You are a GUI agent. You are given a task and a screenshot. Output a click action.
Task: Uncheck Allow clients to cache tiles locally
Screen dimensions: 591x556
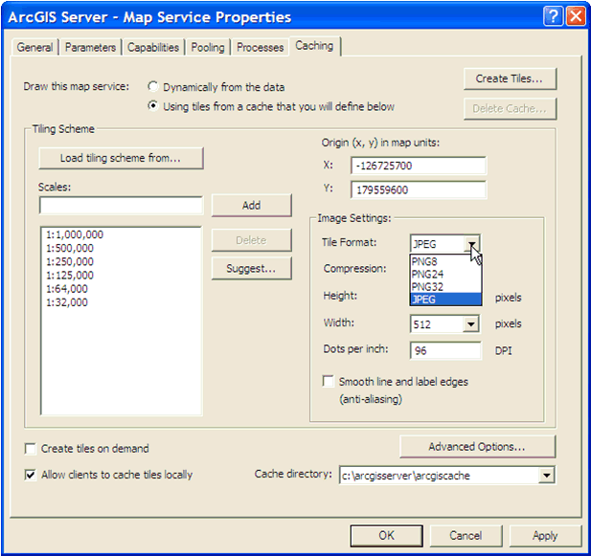tap(30, 475)
